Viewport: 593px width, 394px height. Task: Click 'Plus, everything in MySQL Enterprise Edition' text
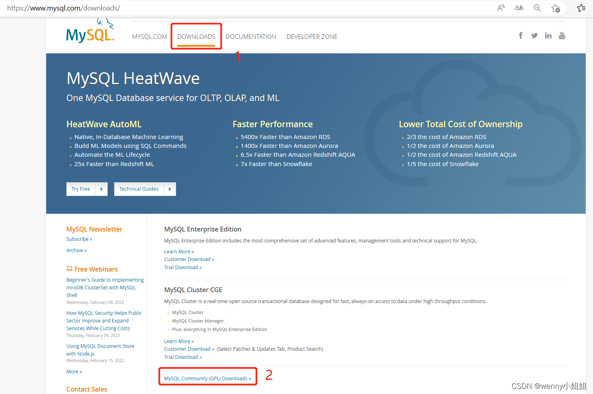(219, 329)
